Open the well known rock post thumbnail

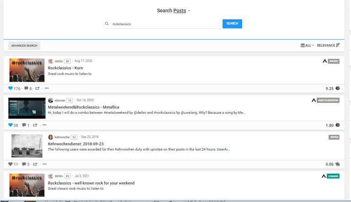point(27,185)
